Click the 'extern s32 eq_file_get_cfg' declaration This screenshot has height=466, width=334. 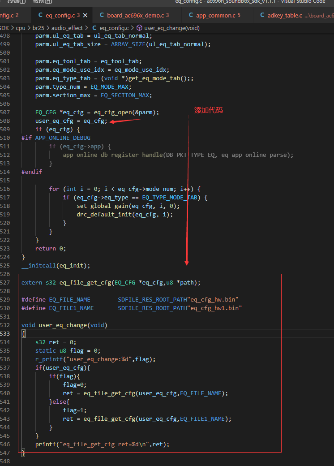[111, 283]
